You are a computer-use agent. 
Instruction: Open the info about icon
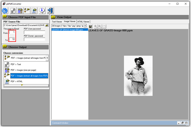click(42, 11)
